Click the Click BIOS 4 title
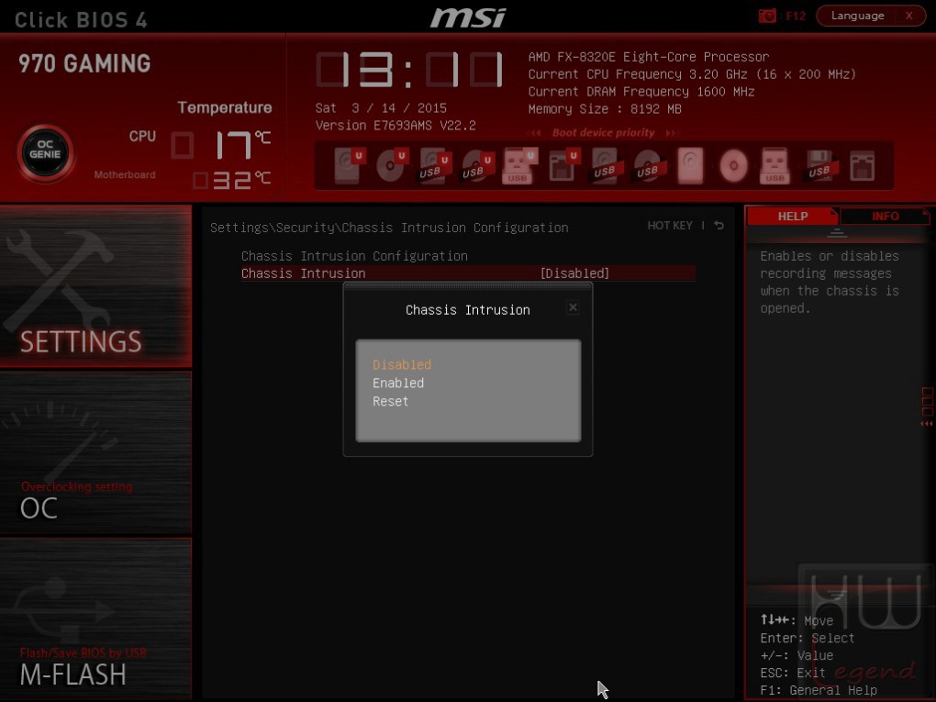This screenshot has height=702, width=936. point(81,19)
